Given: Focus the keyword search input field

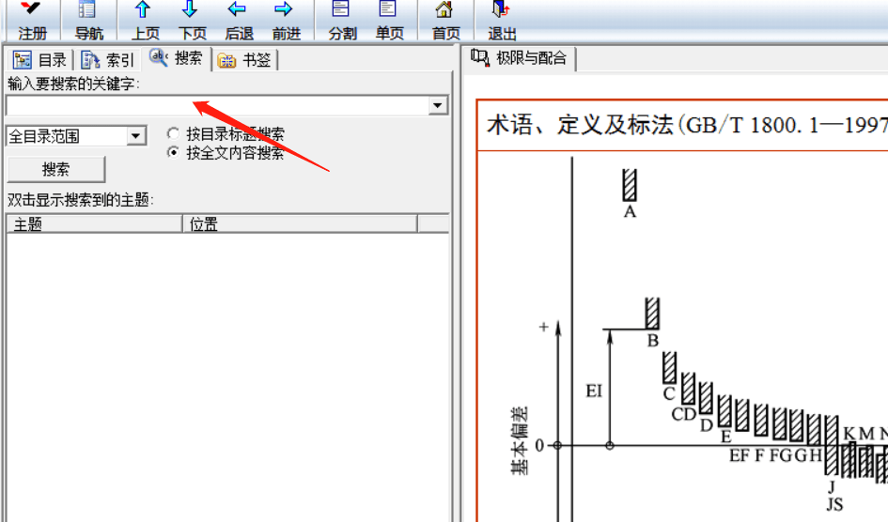Looking at the screenshot, I should coord(217,105).
